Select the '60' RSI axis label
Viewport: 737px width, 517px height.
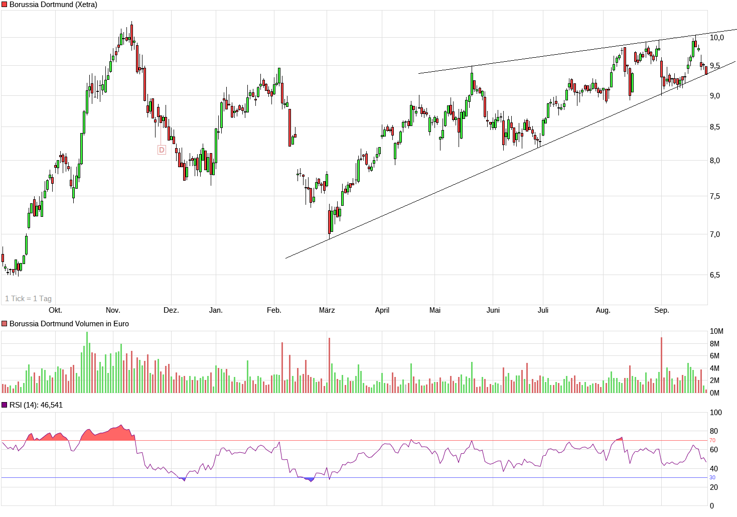click(714, 450)
